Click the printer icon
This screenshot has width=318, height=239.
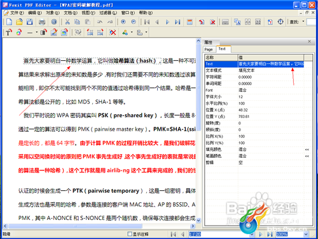42,22
